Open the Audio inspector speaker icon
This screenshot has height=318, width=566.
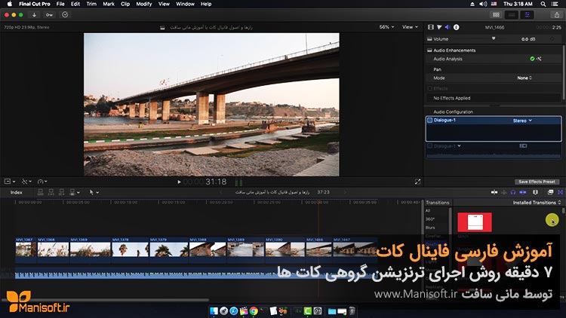448,27
